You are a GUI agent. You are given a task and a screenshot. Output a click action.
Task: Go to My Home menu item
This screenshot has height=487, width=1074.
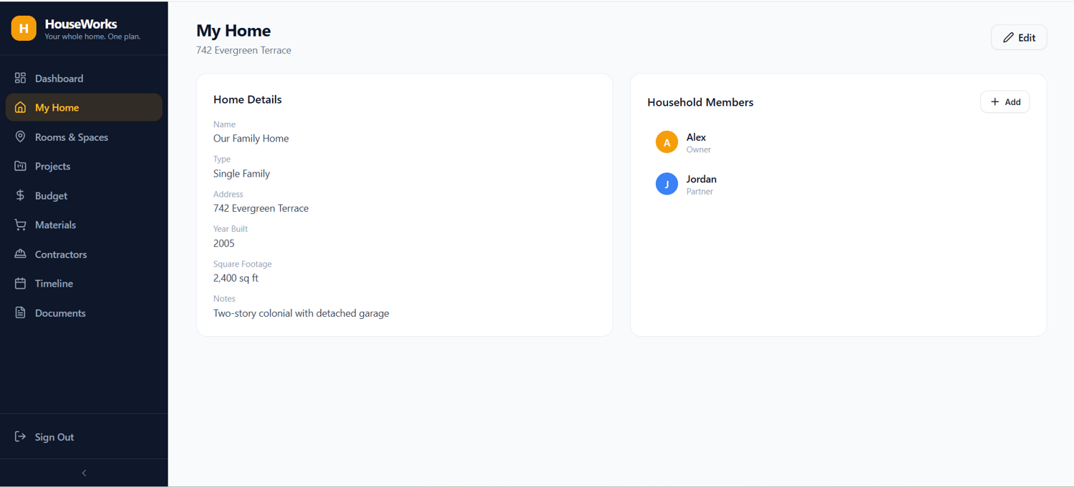pos(84,107)
